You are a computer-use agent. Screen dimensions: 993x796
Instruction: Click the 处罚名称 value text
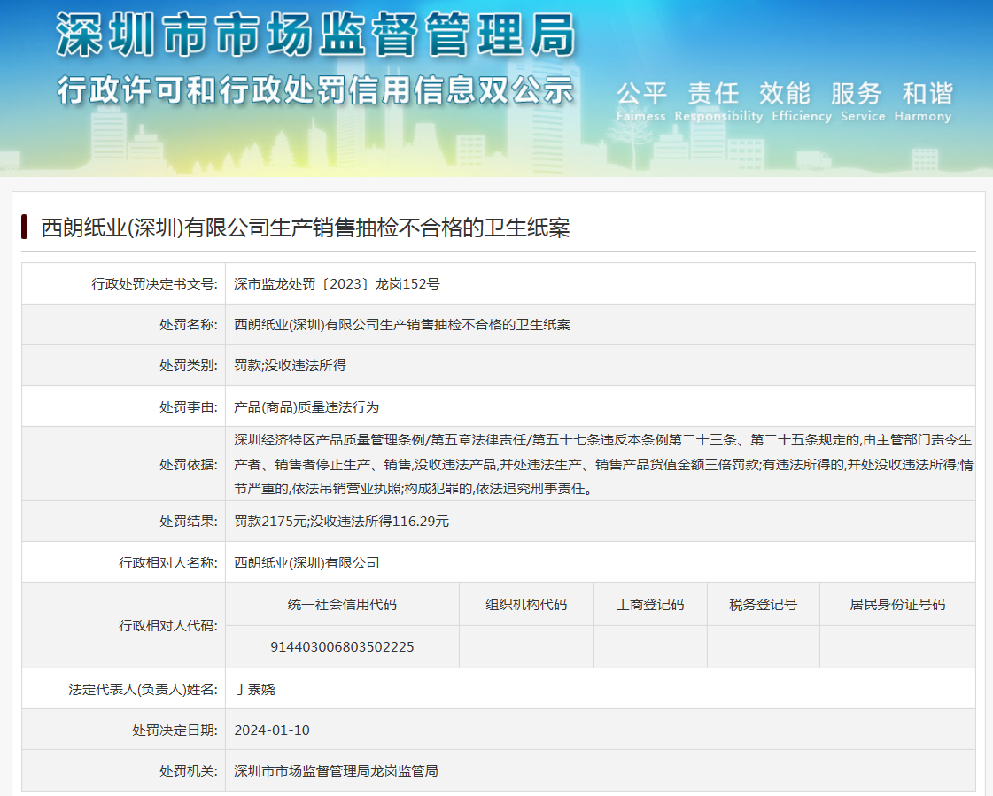402,325
